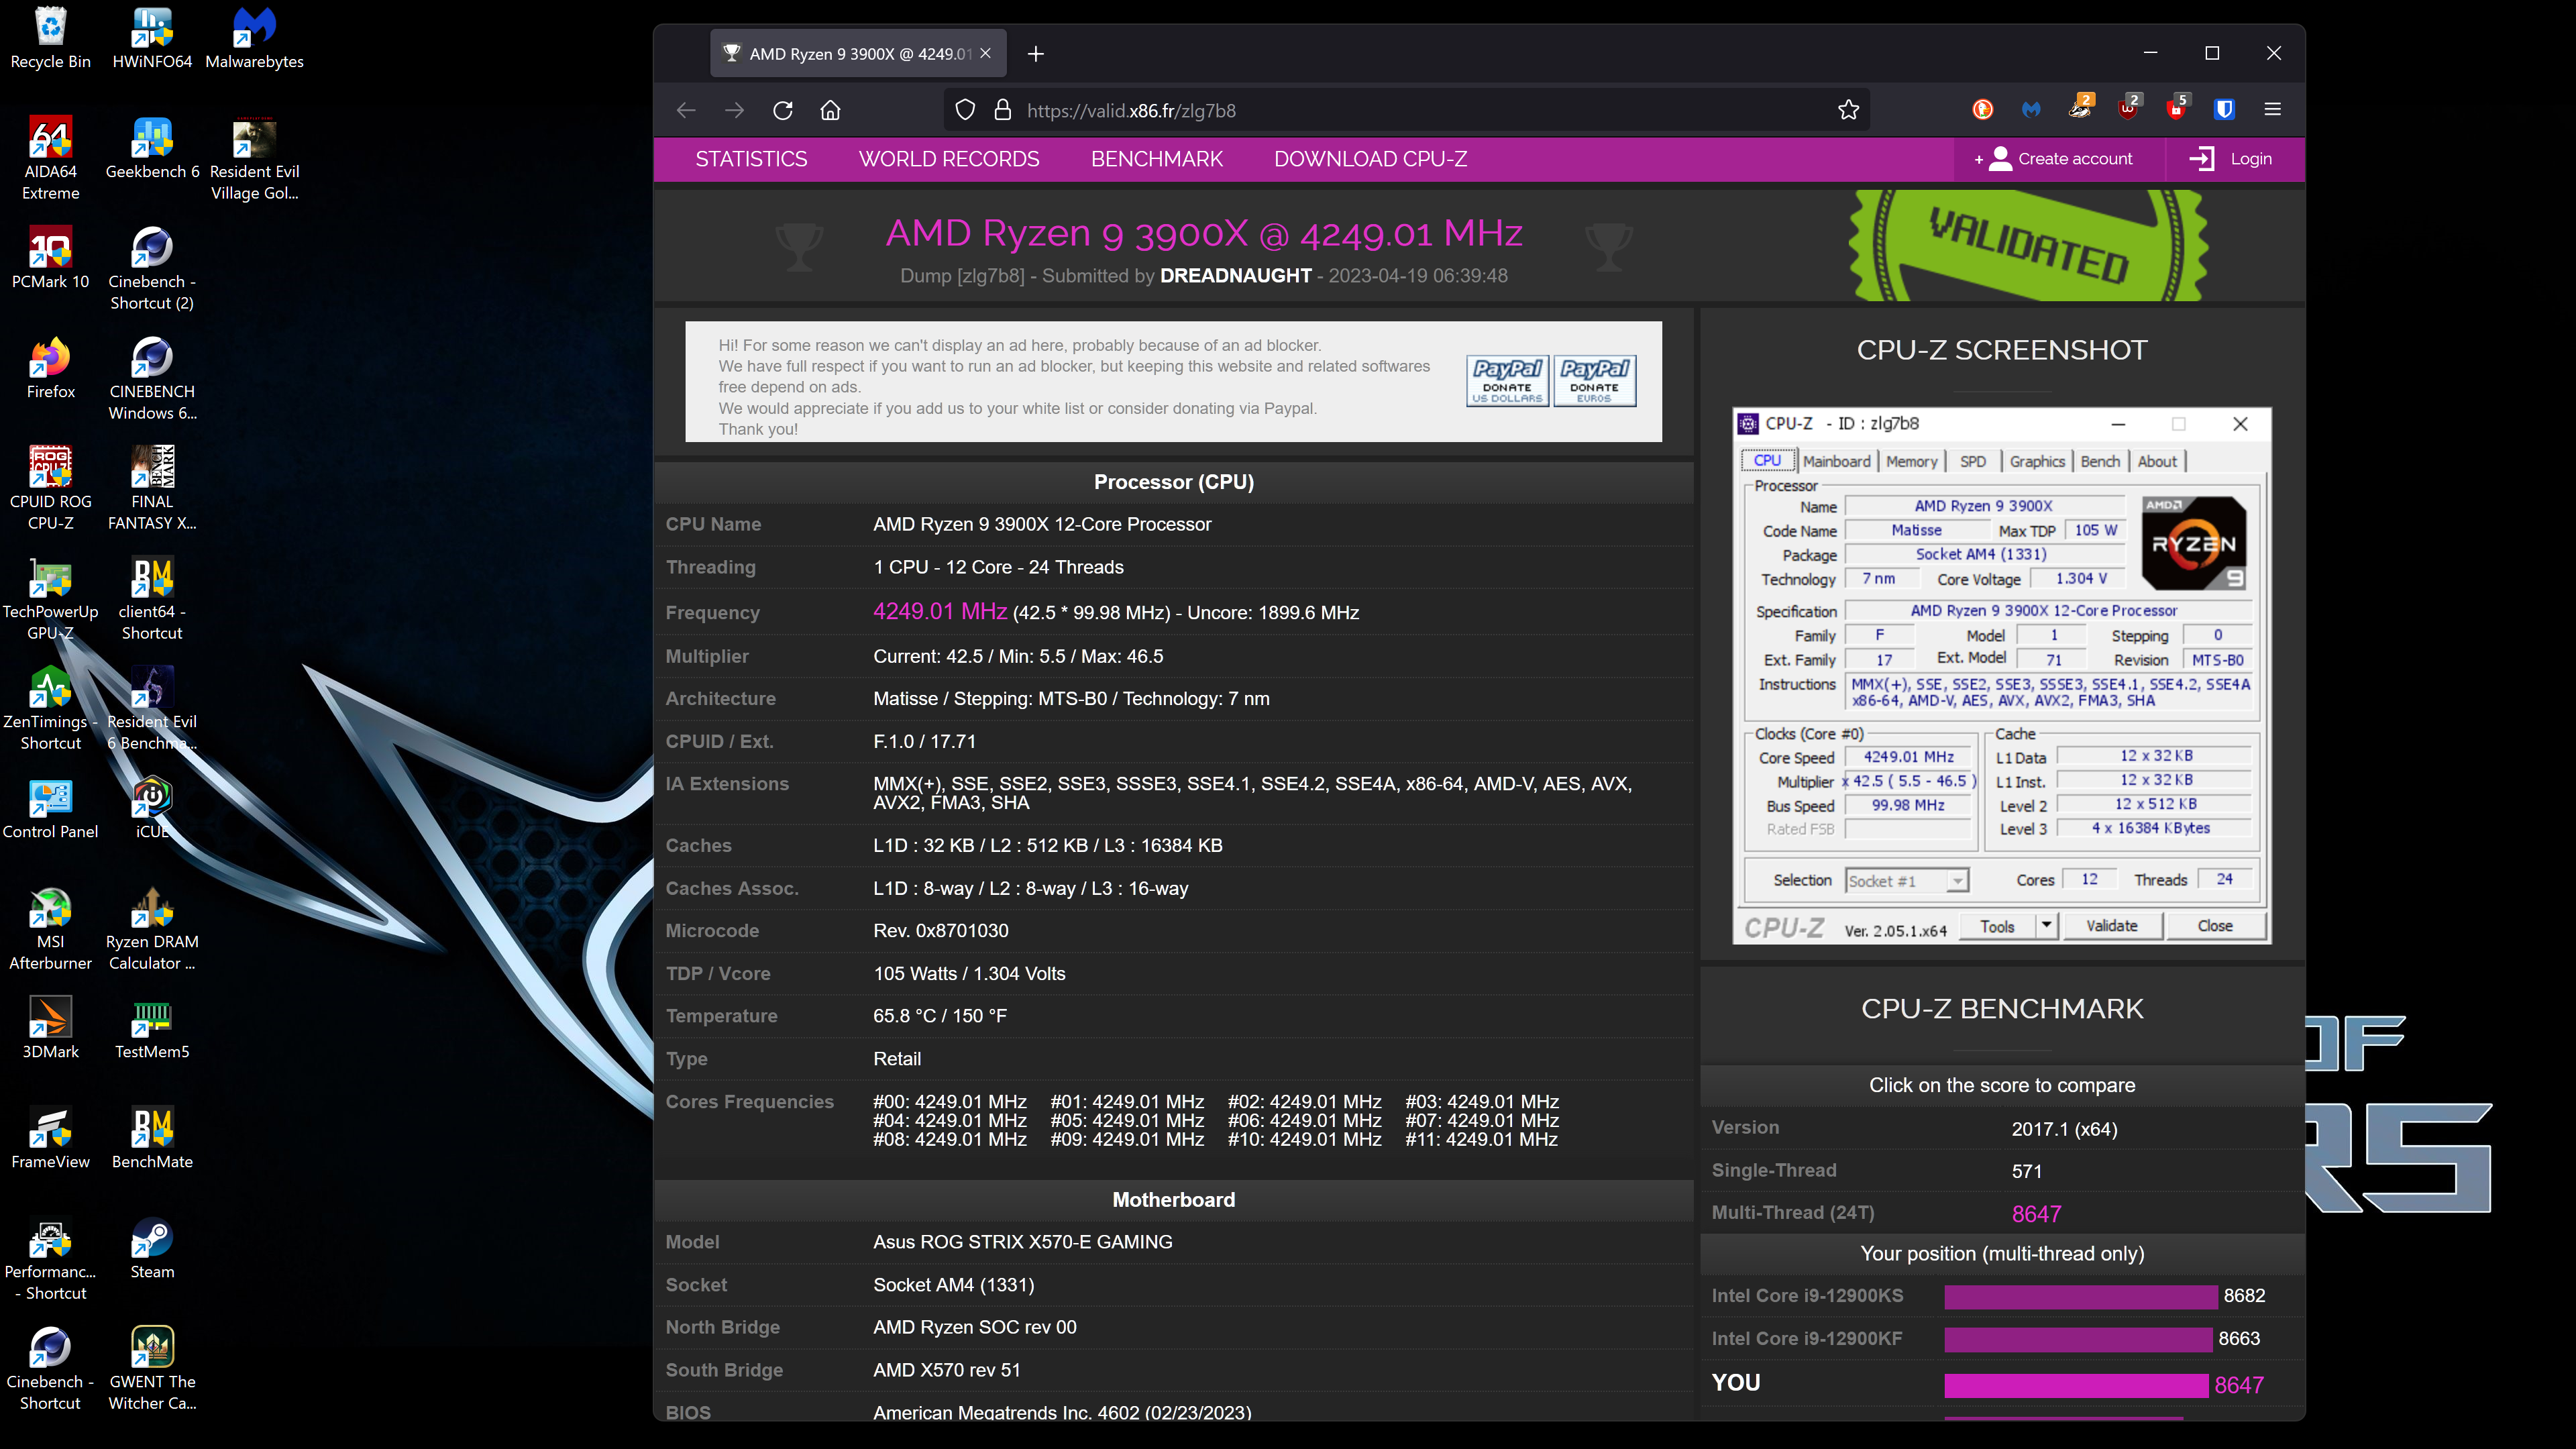Click the Intel Core i9-12900KS score bar
The width and height of the screenshot is (2576, 1449).
click(x=2081, y=1296)
